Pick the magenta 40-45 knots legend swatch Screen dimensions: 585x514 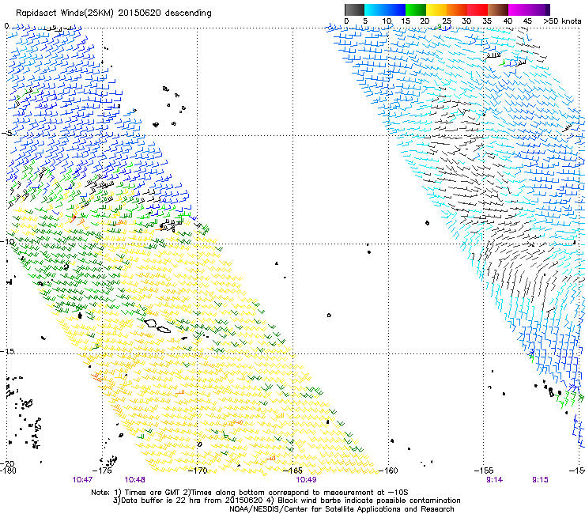[519, 9]
